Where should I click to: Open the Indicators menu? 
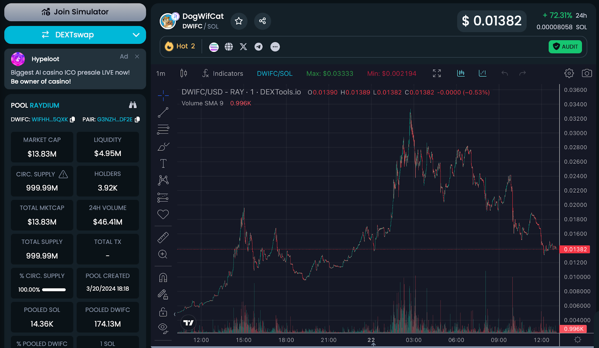click(222, 73)
